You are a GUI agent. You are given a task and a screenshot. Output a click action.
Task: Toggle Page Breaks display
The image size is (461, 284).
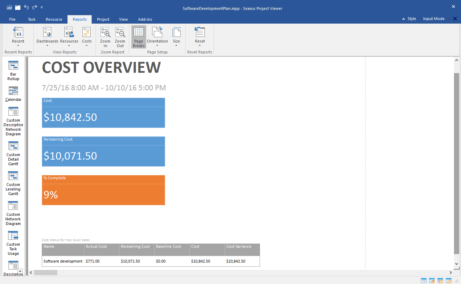pos(138,37)
